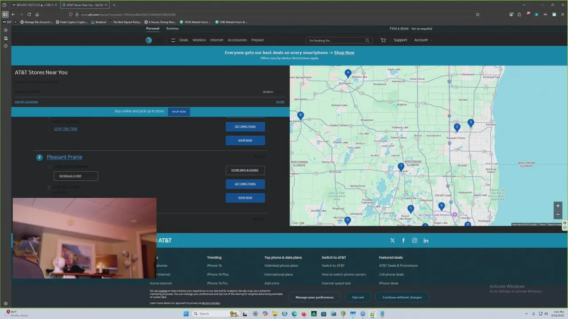Click GET DIRECTIONS for Pleasant Prairie

pyautogui.click(x=245, y=184)
